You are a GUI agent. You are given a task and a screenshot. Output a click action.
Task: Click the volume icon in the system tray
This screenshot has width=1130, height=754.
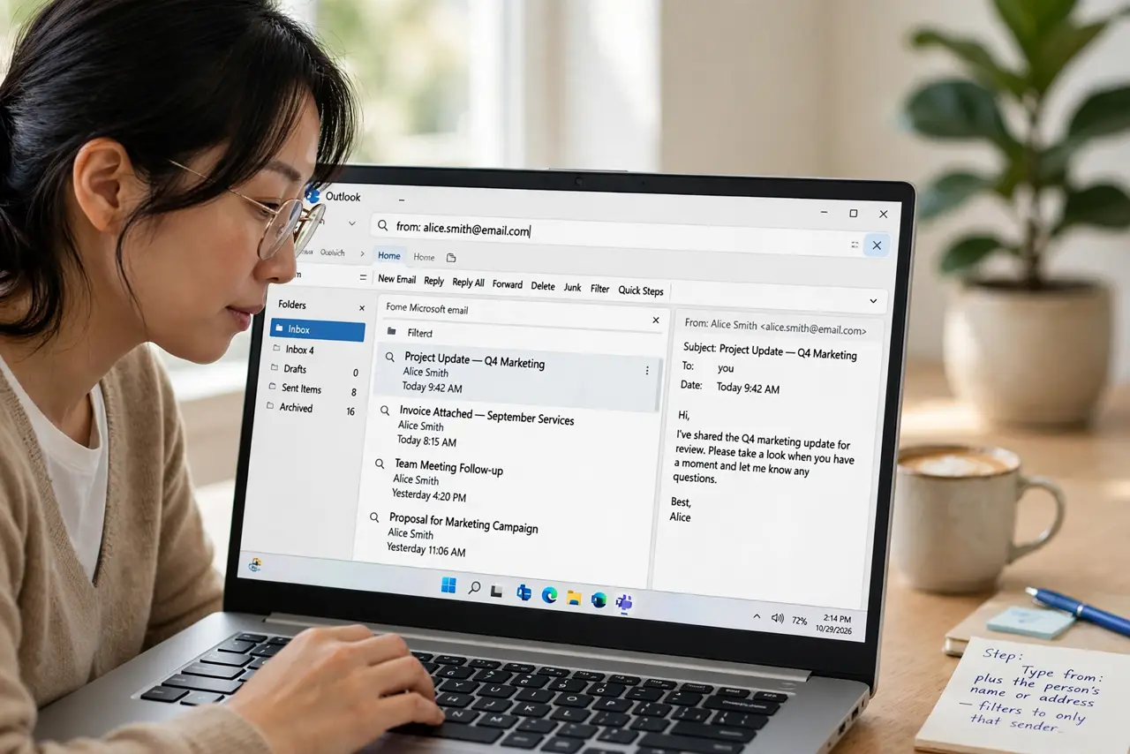tap(778, 619)
